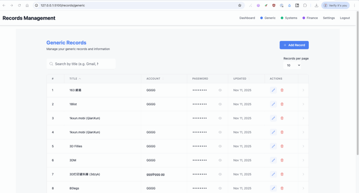Toggle password visibility for 3D打印資料庫 row
Image resolution: width=359 pixels, height=193 pixels.
pyautogui.click(x=220, y=174)
